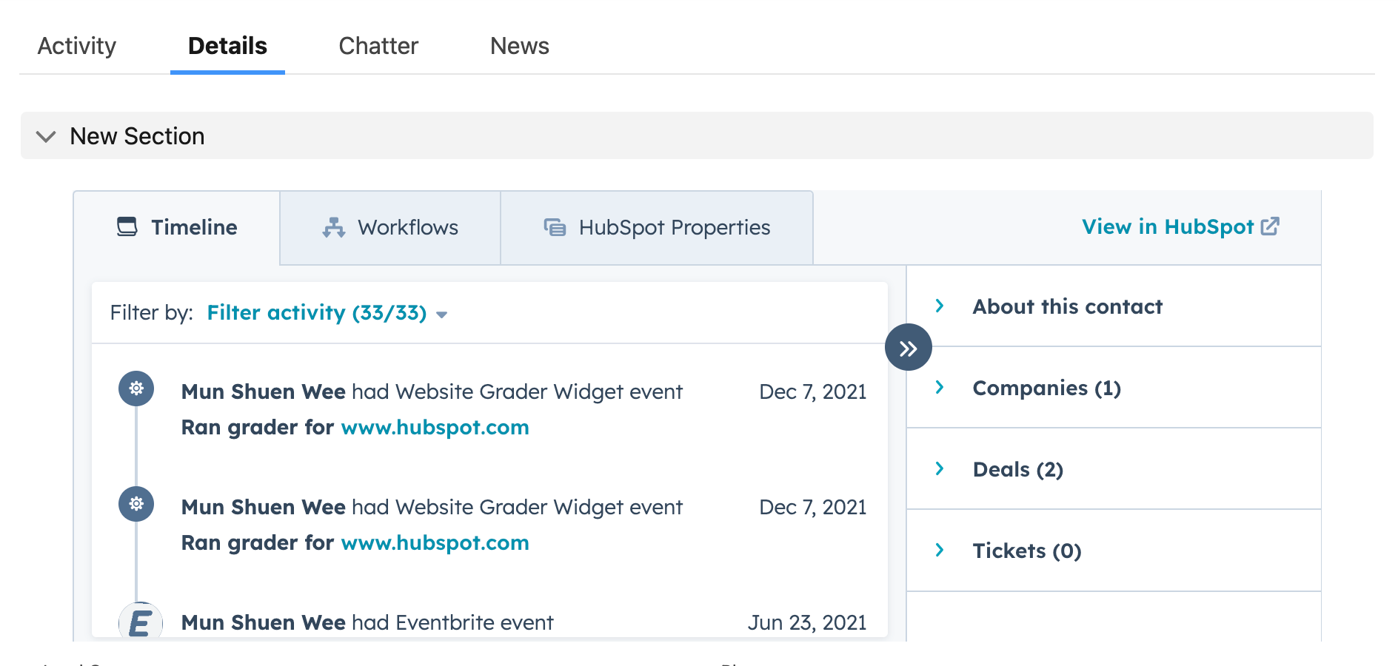Screen dimensions: 1398x666
Task: Open the second www.hubspot.com grader link
Action: pyautogui.click(x=435, y=543)
